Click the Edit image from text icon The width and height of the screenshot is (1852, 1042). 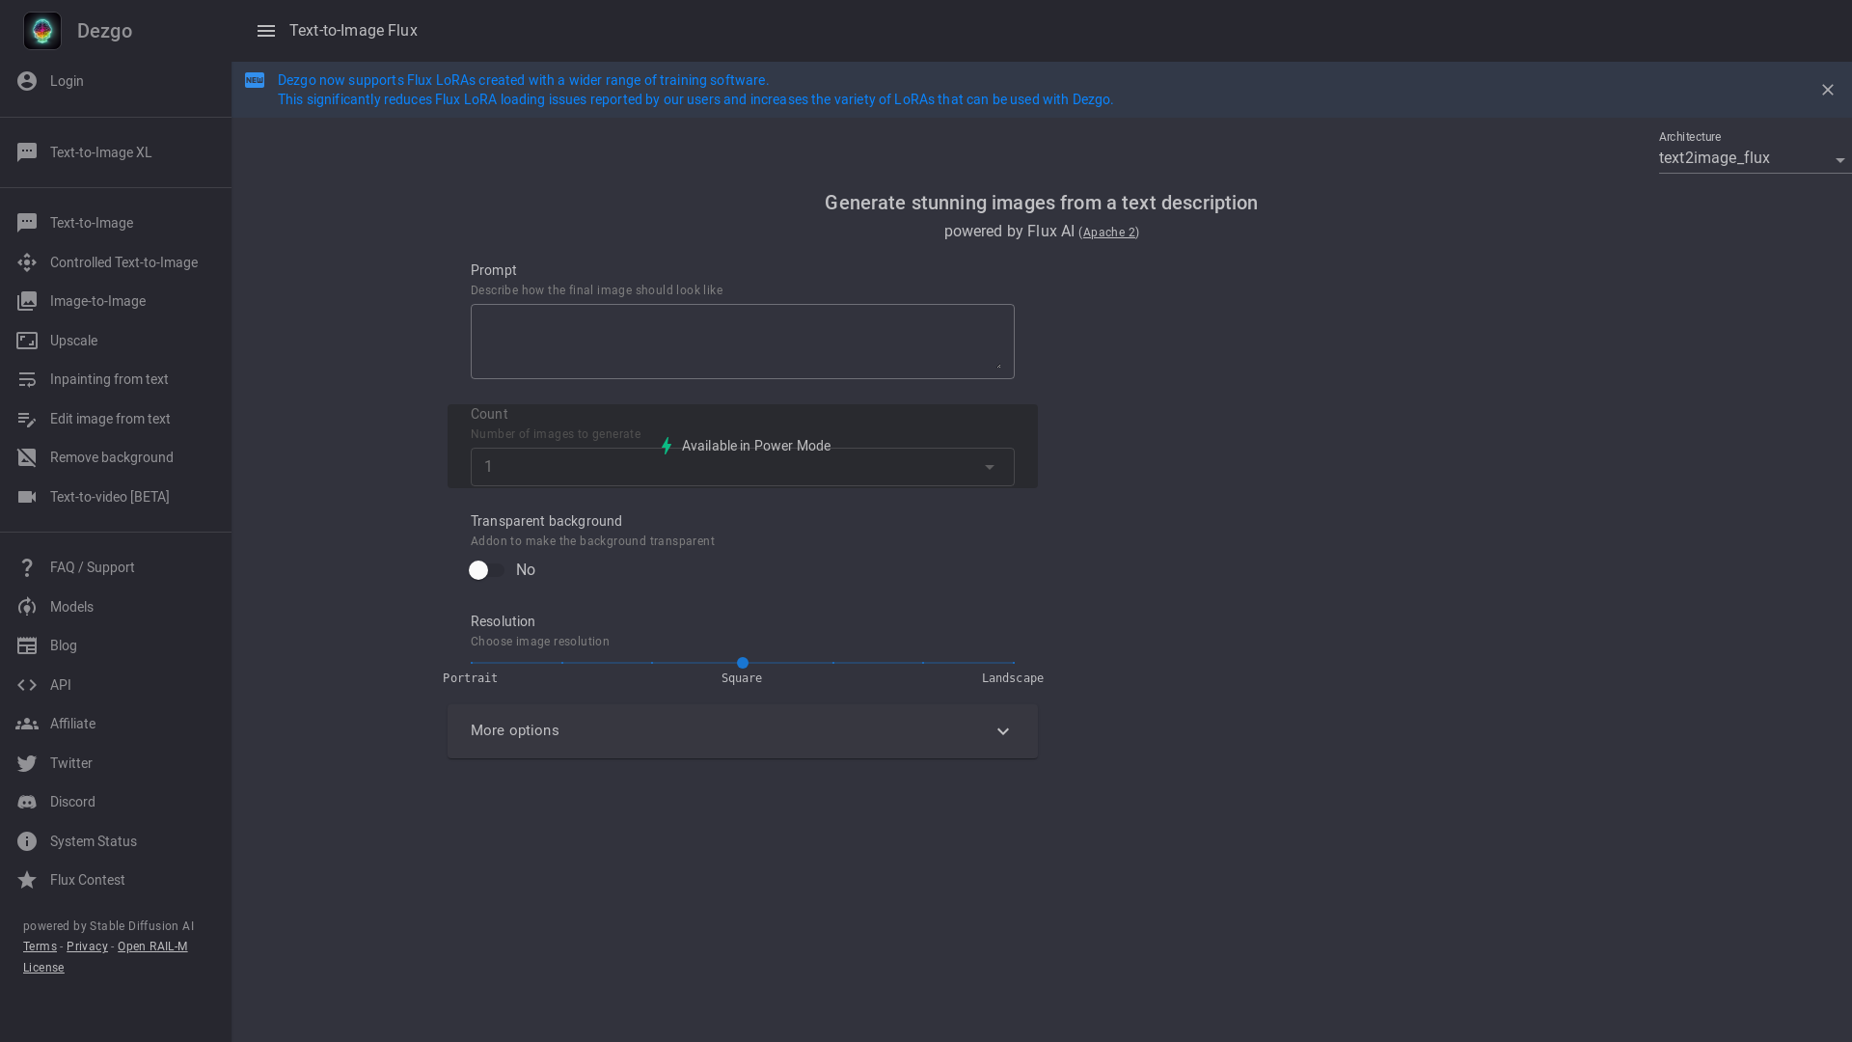27,419
